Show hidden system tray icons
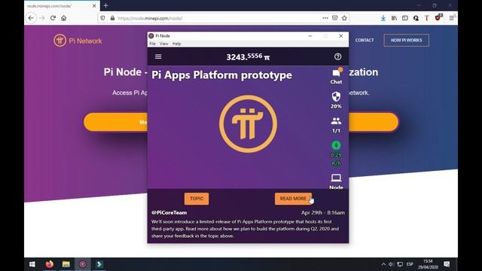The height and width of the screenshot is (271, 482). [x=383, y=264]
